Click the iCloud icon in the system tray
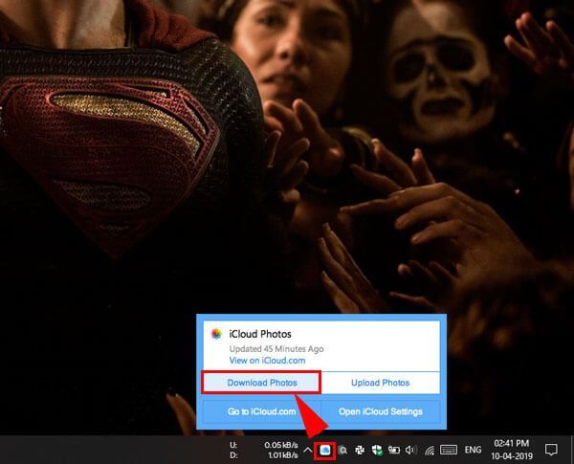This screenshot has height=464, width=574. [325, 450]
